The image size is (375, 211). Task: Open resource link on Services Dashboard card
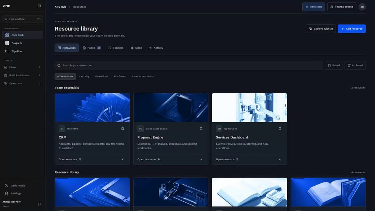pyautogui.click(x=227, y=159)
